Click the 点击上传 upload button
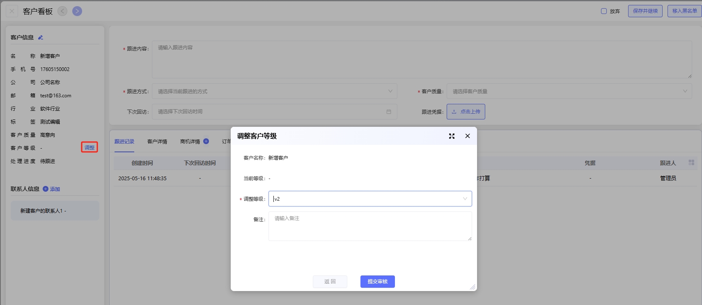Viewport: 702px width, 305px height. tap(466, 112)
